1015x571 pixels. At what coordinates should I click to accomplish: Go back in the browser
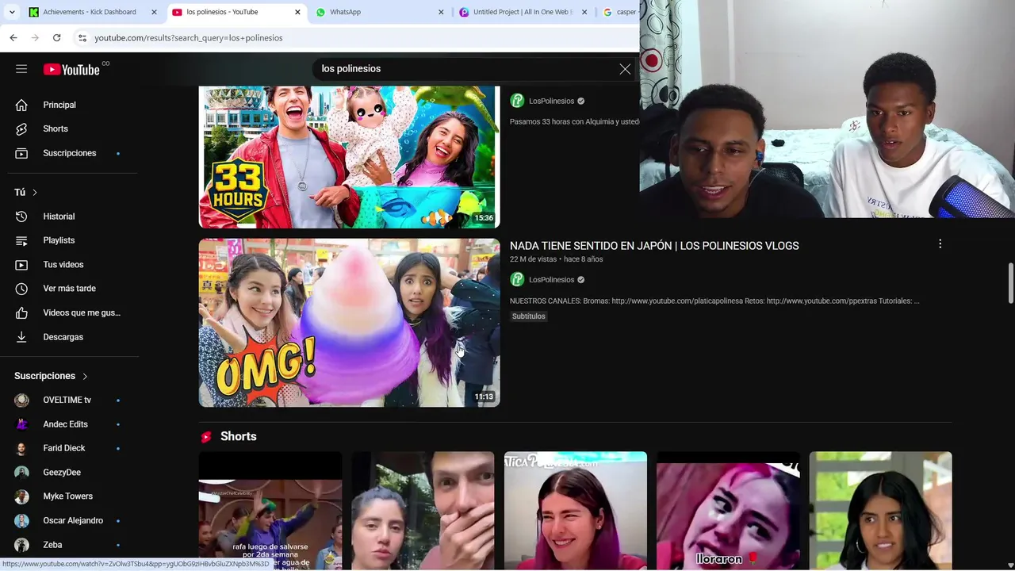[x=13, y=37]
